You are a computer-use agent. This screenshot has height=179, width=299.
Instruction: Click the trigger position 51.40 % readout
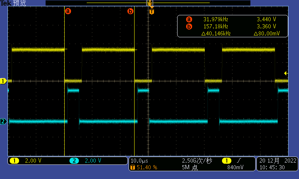[147, 167]
